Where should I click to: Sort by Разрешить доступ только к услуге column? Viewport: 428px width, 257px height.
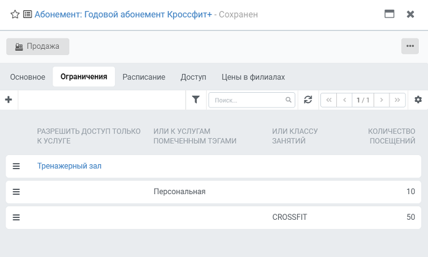[89, 136]
